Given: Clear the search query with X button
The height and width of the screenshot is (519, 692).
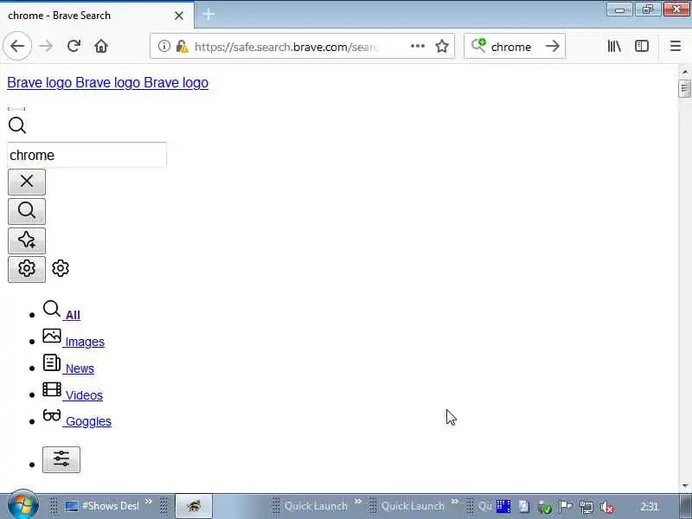Looking at the screenshot, I should coord(27,182).
